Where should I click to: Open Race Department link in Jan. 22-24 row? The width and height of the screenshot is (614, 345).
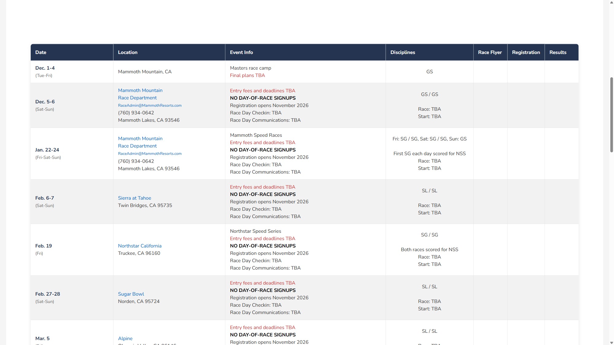click(137, 146)
